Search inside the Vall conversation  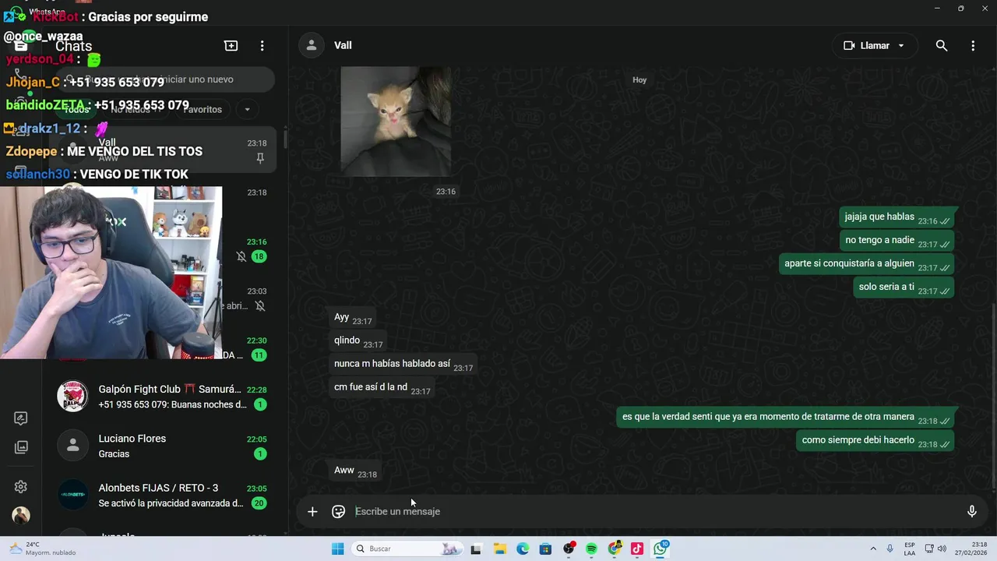942,46
